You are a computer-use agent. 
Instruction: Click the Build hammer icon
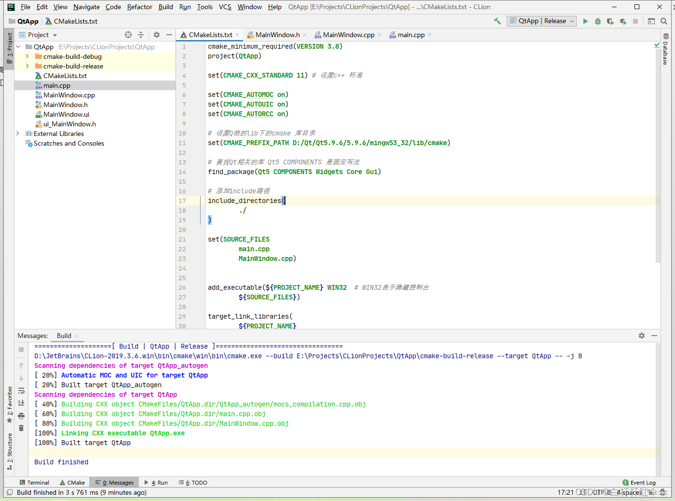[x=497, y=21]
